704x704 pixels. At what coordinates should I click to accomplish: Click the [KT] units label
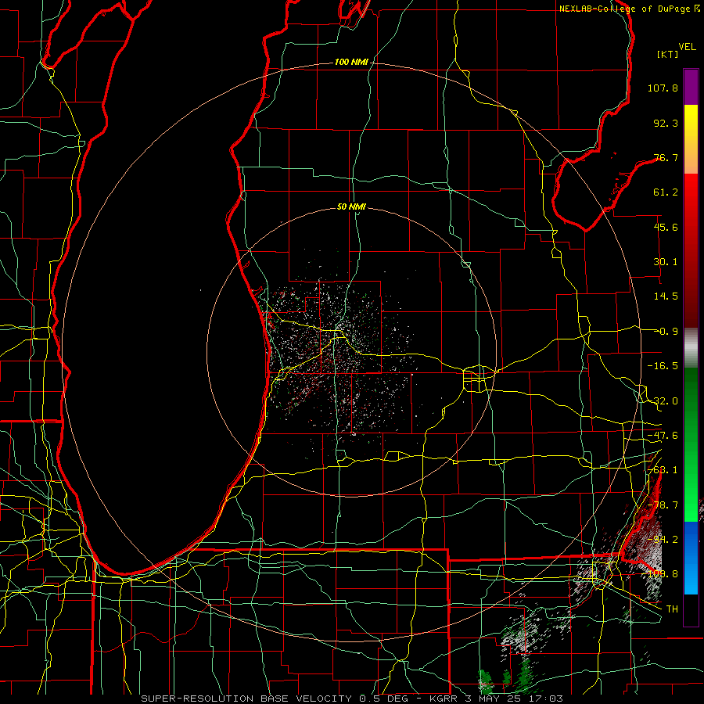[667, 54]
